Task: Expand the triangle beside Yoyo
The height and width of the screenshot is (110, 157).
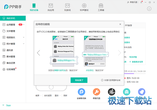Action: point(3,105)
